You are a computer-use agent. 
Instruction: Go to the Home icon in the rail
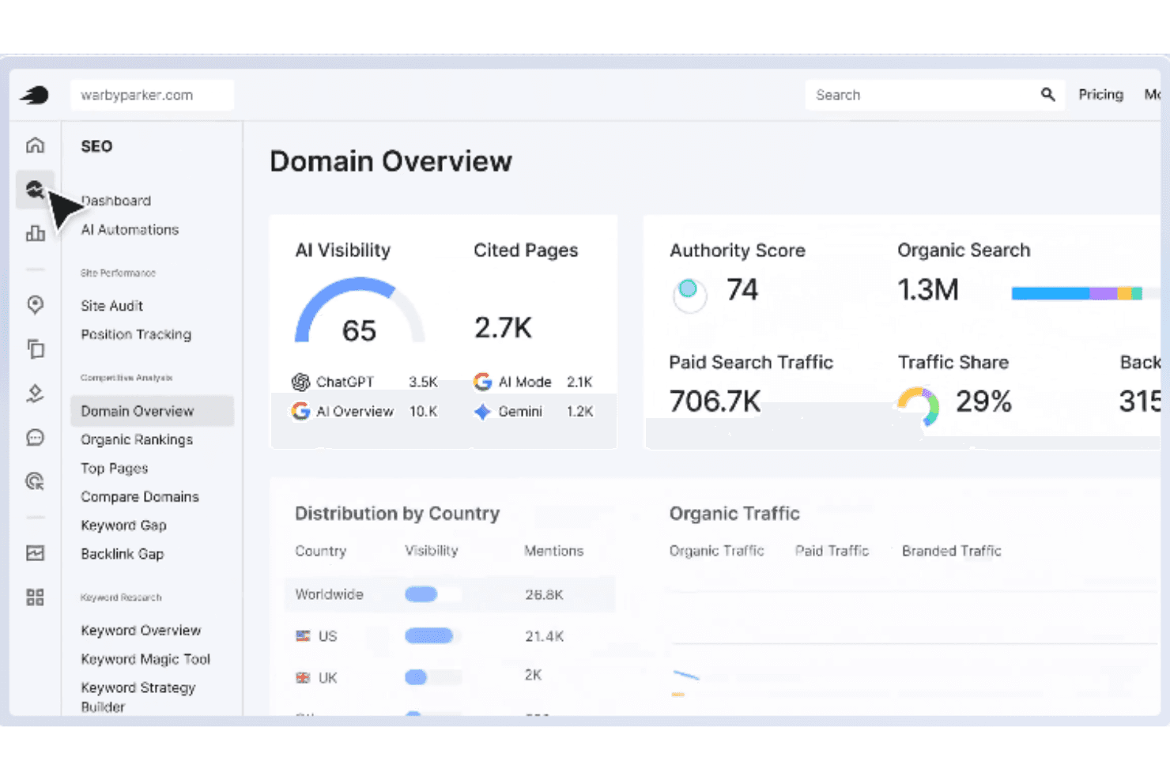[x=35, y=145]
